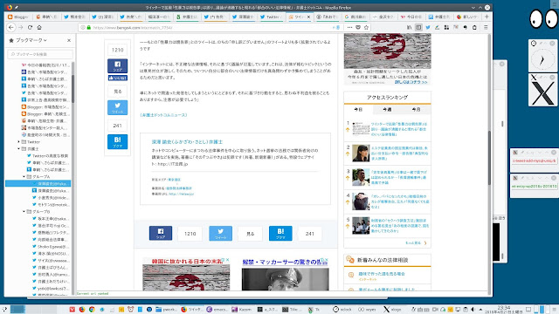Open the Firefox hamburger menu

click(x=486, y=27)
